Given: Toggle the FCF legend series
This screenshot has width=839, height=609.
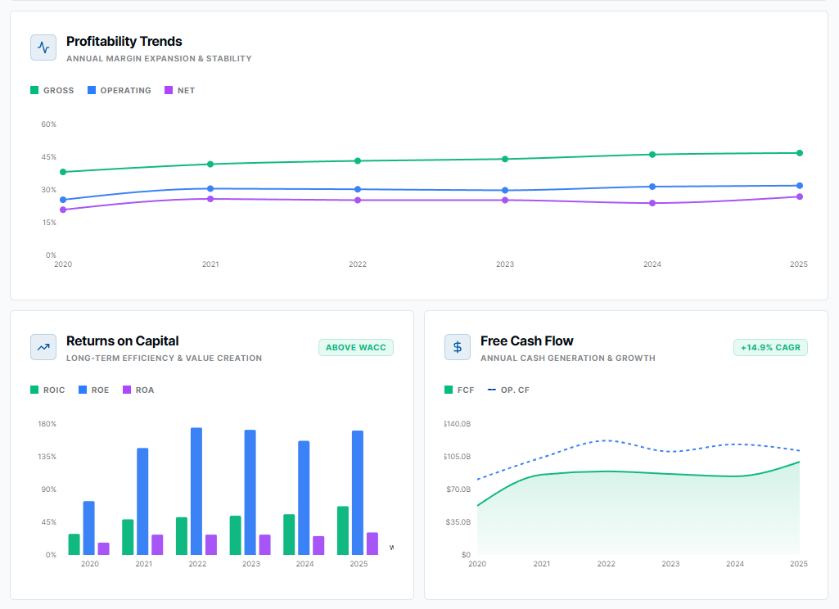Looking at the screenshot, I should click(459, 390).
